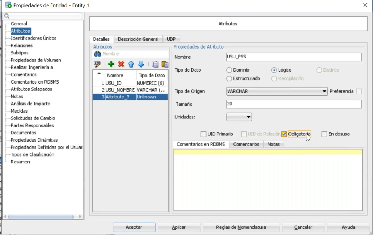Click the Ayuda button
The height and width of the screenshot is (235, 373).
tap(349, 227)
